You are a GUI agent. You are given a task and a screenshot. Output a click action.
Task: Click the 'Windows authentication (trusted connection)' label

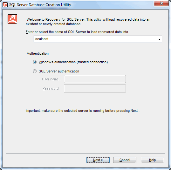point(73,62)
